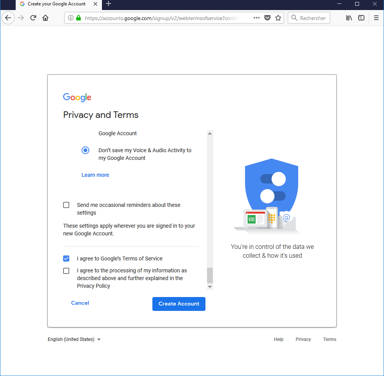The width and height of the screenshot is (384, 376).
Task: Open the Firefox home page icon
Action: tap(45, 18)
